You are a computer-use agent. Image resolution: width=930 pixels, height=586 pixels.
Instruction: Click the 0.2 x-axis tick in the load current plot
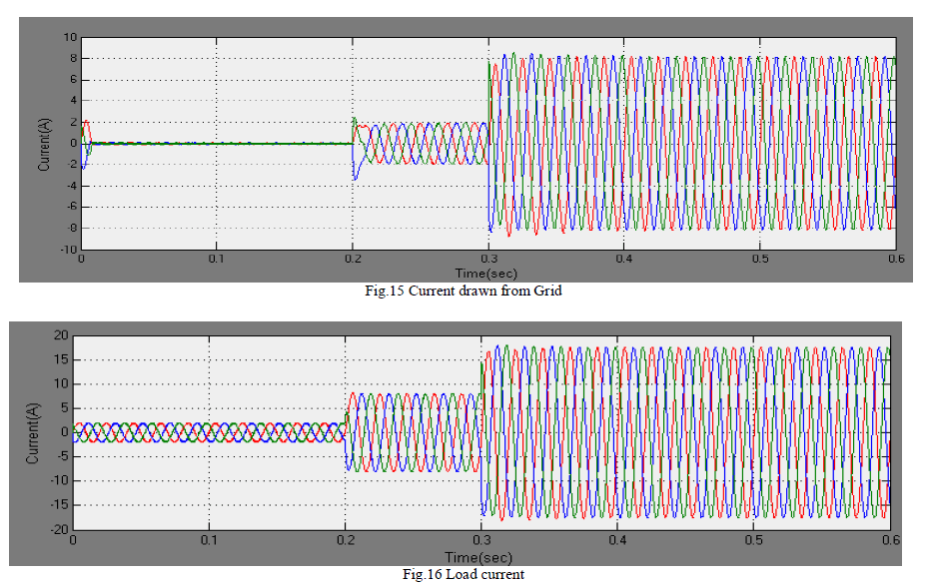coord(346,540)
